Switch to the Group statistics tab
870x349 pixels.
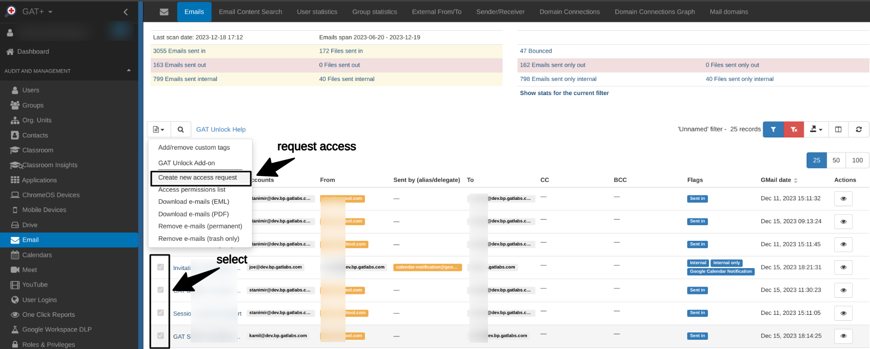[x=375, y=12]
